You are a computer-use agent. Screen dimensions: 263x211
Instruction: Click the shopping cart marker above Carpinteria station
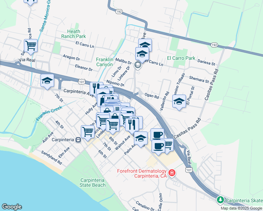[88, 132]
